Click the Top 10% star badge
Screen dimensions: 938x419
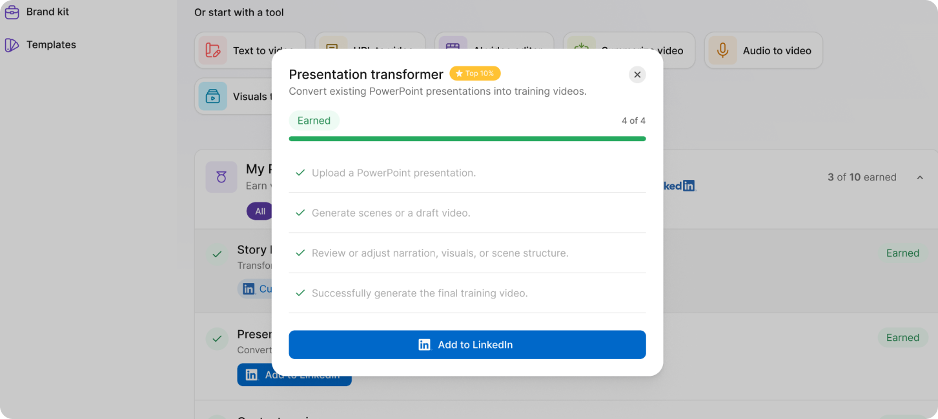[475, 73]
